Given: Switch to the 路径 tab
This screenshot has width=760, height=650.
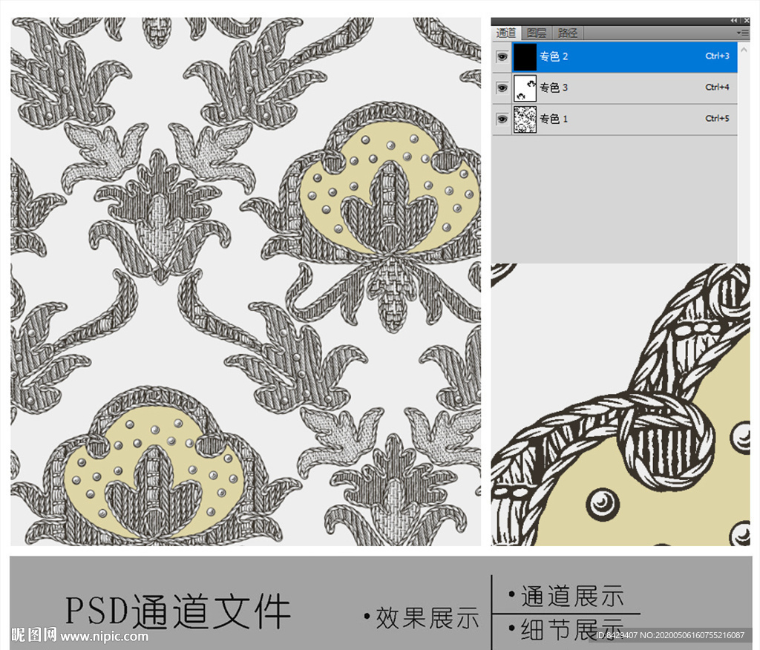Looking at the screenshot, I should (x=567, y=33).
